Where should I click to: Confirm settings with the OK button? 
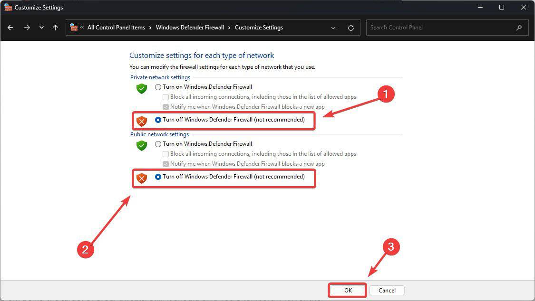348,290
